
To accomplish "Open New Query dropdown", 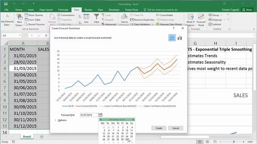I will (x=19, y=20).
